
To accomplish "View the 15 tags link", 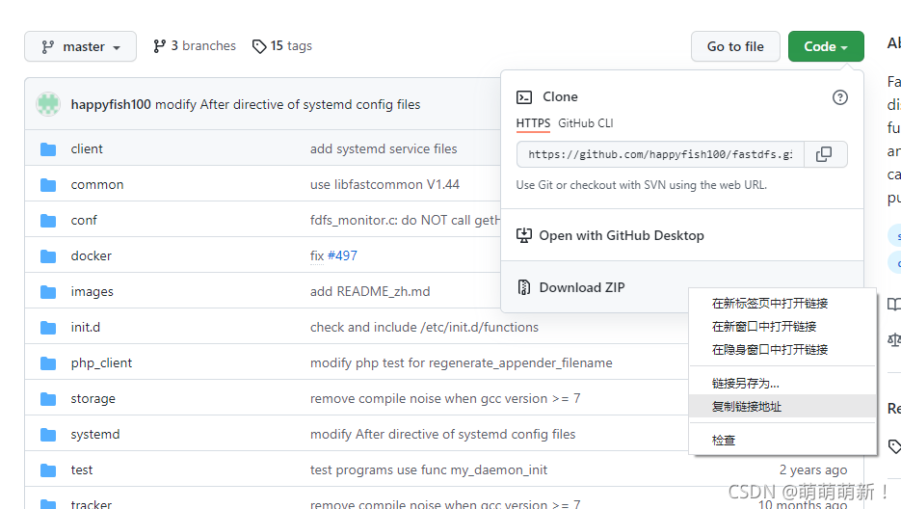I will [x=282, y=46].
